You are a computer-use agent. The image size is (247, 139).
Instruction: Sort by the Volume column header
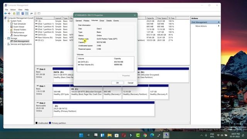coord(44,18)
